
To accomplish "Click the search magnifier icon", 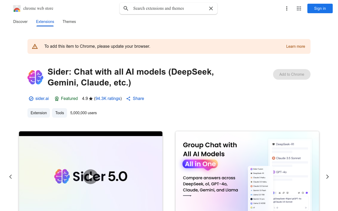I will [x=126, y=8].
